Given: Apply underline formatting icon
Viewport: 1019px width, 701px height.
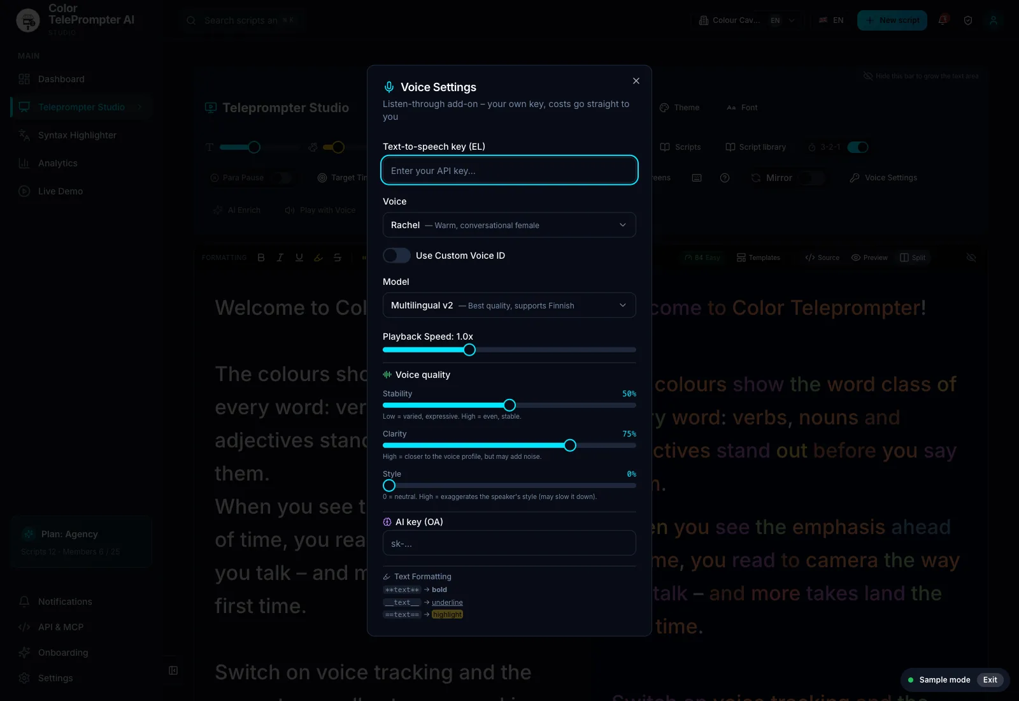Looking at the screenshot, I should [x=299, y=257].
